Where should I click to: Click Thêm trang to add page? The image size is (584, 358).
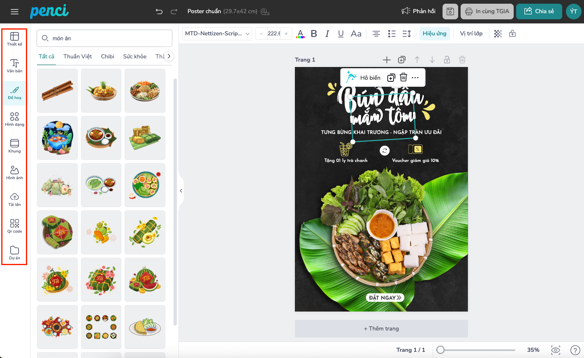(x=381, y=328)
